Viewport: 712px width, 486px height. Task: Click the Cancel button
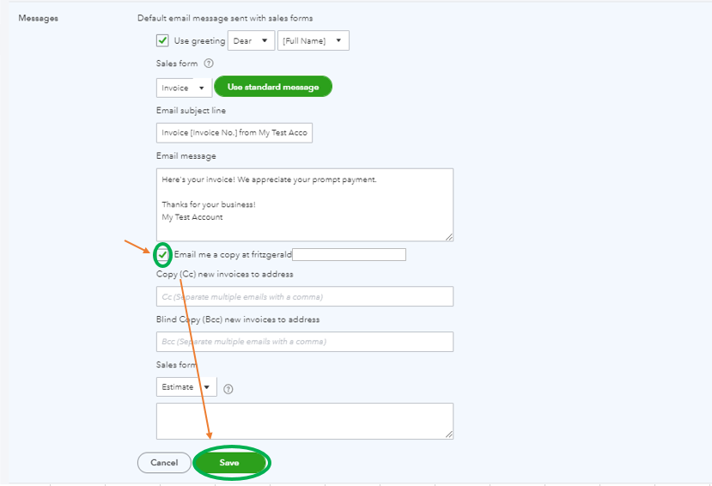point(164,463)
